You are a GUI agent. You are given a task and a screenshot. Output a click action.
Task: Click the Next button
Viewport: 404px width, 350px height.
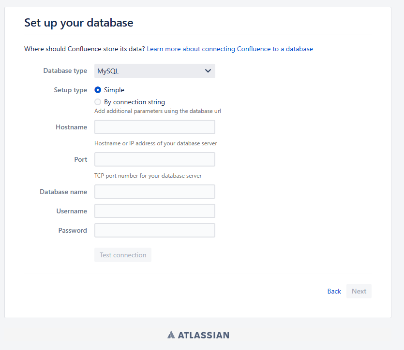coord(359,292)
